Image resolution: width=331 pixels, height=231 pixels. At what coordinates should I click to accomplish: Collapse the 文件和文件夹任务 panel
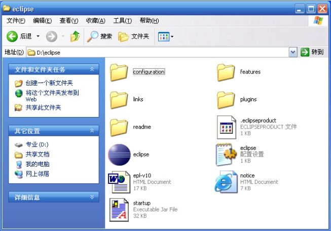click(x=92, y=69)
